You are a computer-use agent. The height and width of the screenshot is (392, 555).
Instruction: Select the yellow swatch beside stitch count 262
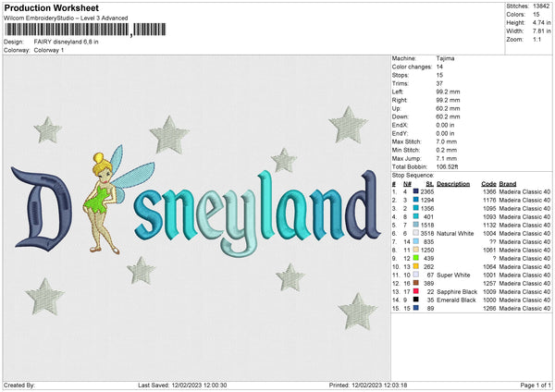tap(415, 266)
